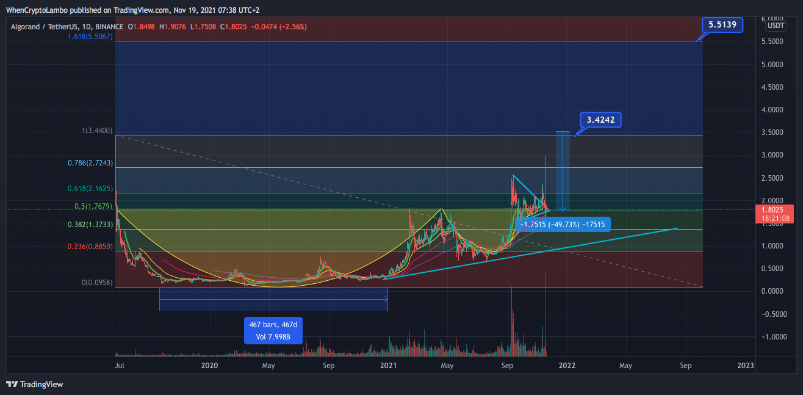Click the 2021 label on the time axis
This screenshot has height=395, width=803.
[388, 366]
